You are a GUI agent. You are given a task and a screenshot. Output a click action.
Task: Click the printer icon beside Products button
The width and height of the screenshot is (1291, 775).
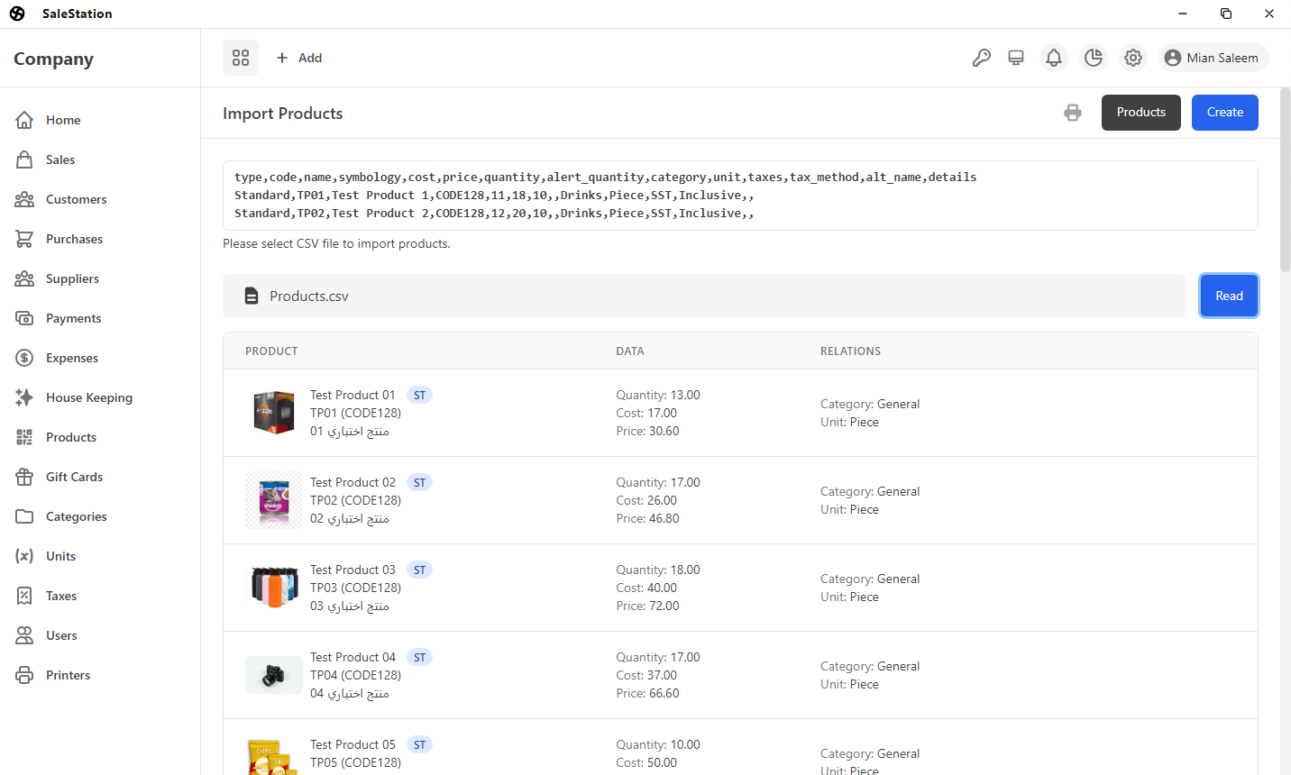point(1073,113)
